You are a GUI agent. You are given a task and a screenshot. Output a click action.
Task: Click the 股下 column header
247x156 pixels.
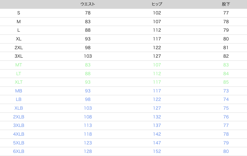pos(226,4)
